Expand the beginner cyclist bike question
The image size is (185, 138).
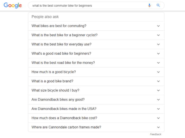click(x=158, y=35)
